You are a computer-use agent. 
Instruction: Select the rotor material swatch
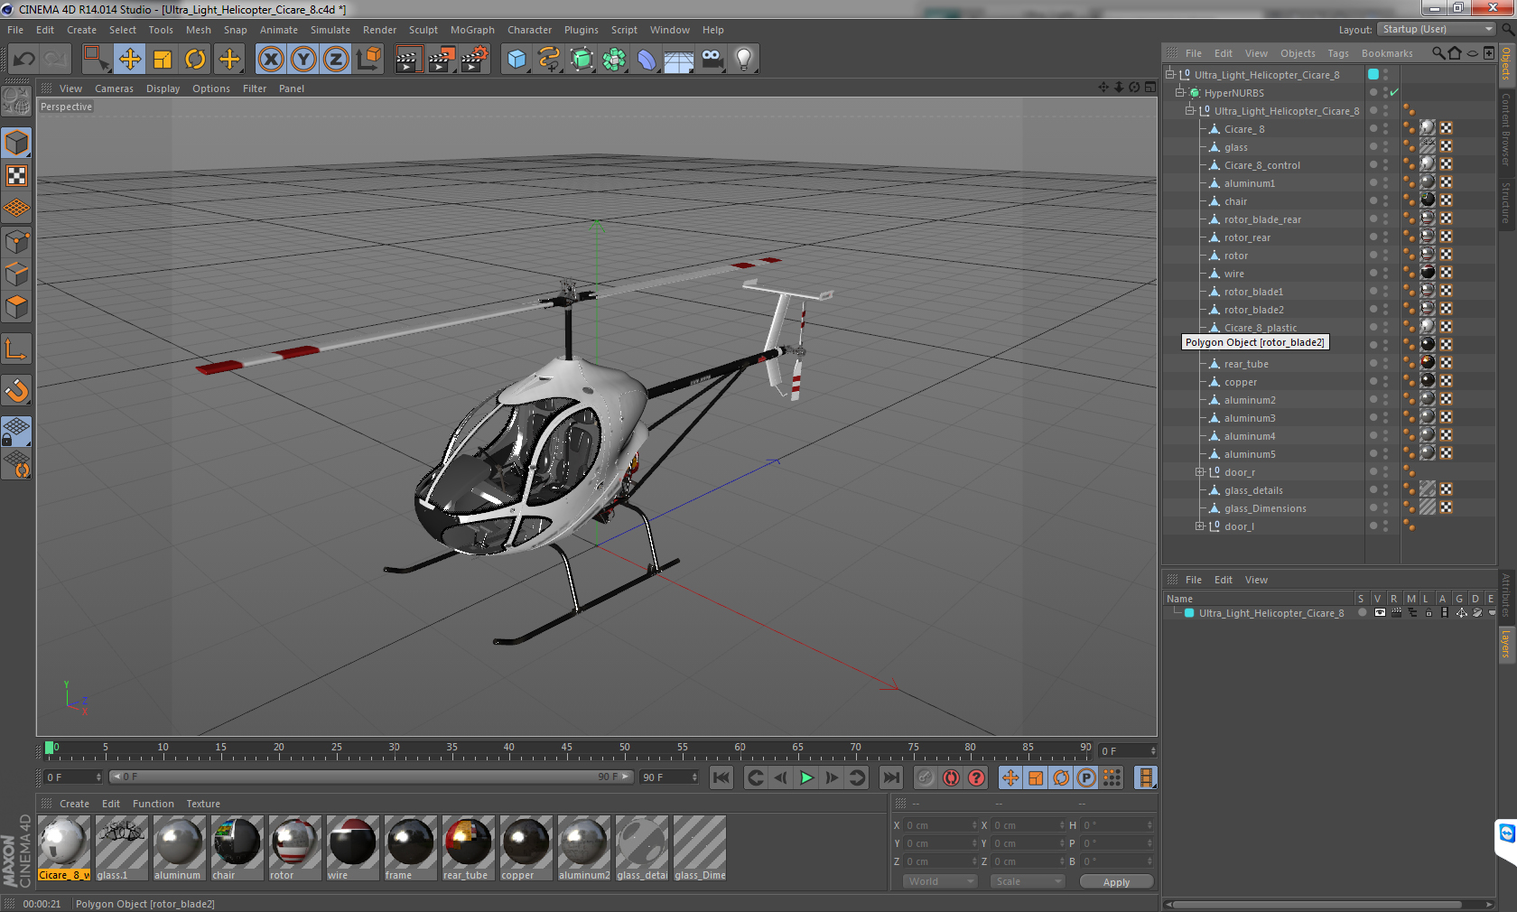pos(294,848)
